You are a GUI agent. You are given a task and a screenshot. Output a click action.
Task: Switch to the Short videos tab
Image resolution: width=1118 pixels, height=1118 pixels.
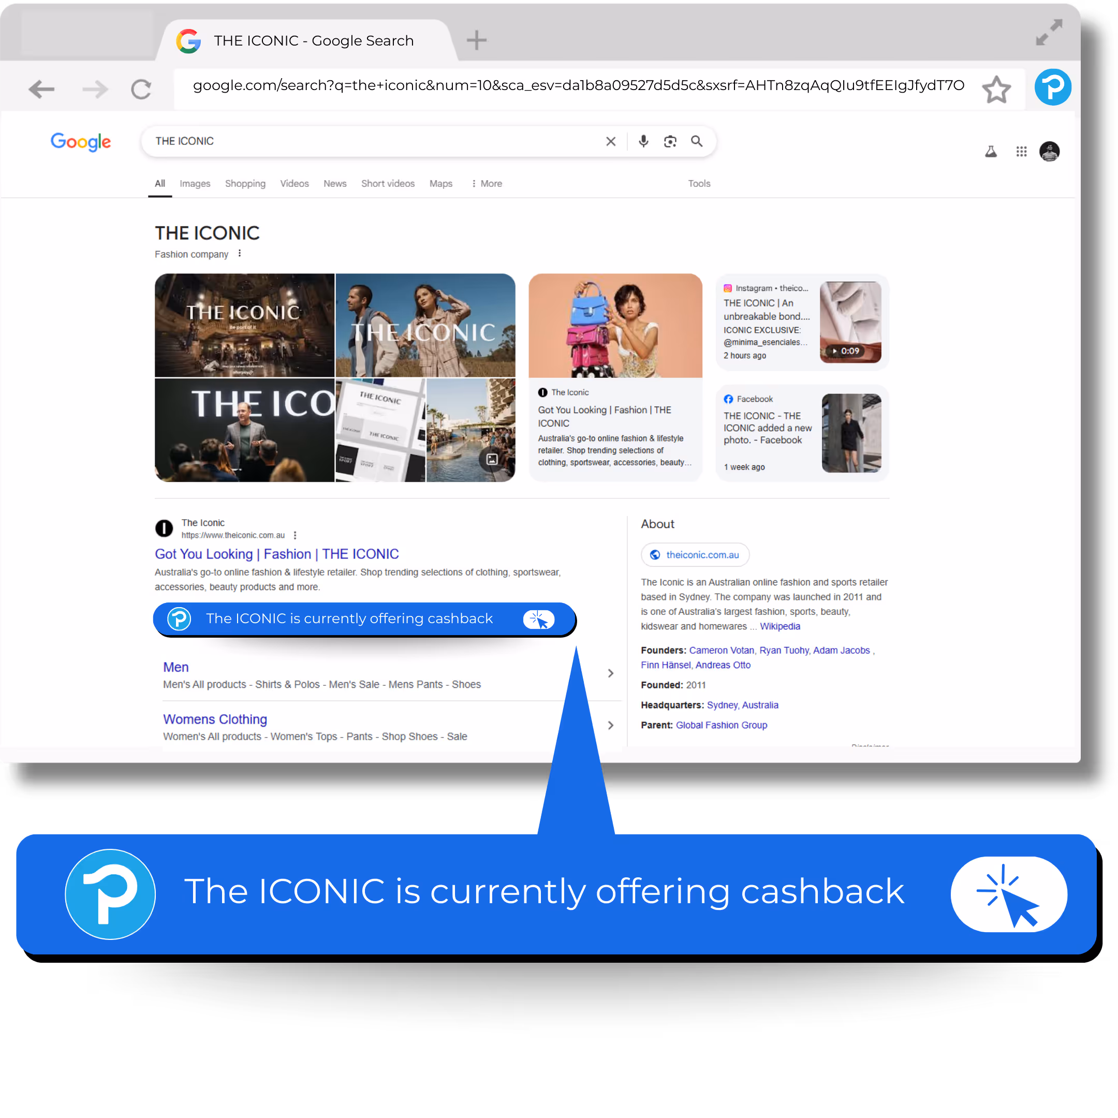coord(388,183)
